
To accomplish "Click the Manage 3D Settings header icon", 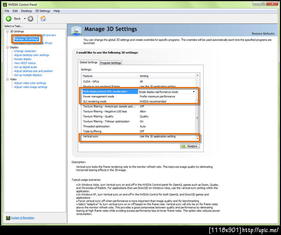I will 76,30.
